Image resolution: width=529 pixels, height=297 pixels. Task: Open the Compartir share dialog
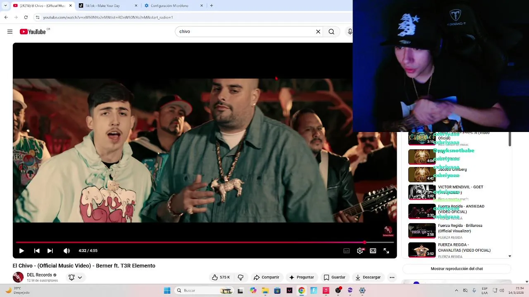[267, 277]
